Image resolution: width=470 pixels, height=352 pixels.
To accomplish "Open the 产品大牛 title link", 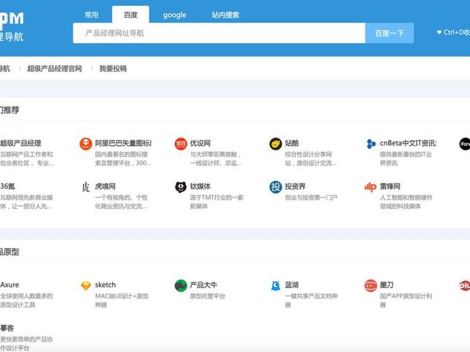I will pos(203,285).
